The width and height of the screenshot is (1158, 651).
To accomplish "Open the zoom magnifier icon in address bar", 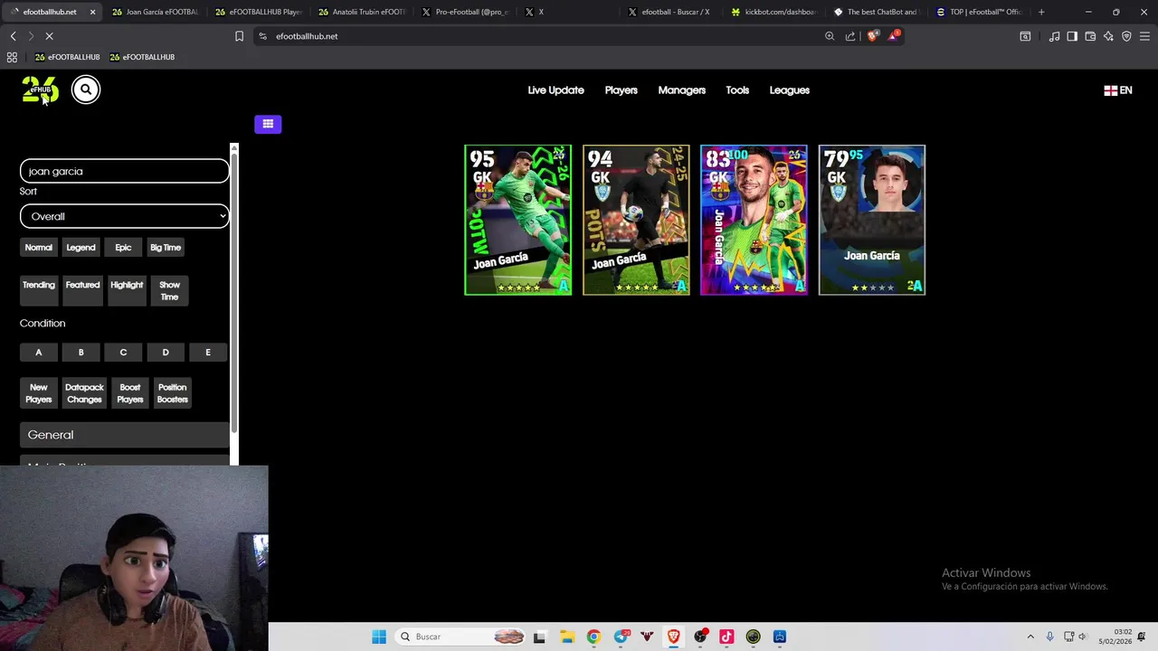I will 830,36.
